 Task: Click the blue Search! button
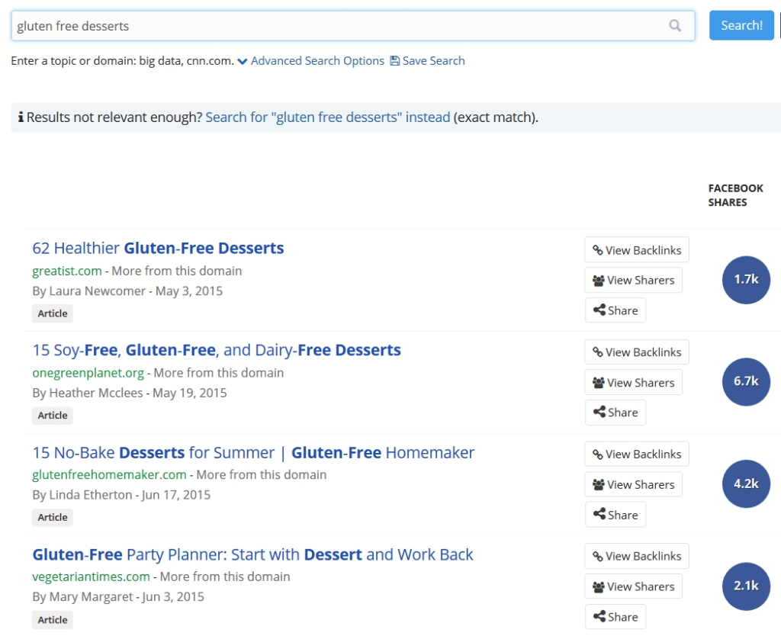pos(741,25)
